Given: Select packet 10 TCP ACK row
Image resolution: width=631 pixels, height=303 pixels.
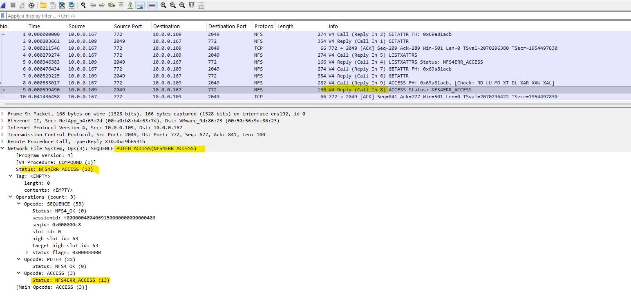Looking at the screenshot, I should tap(315, 97).
